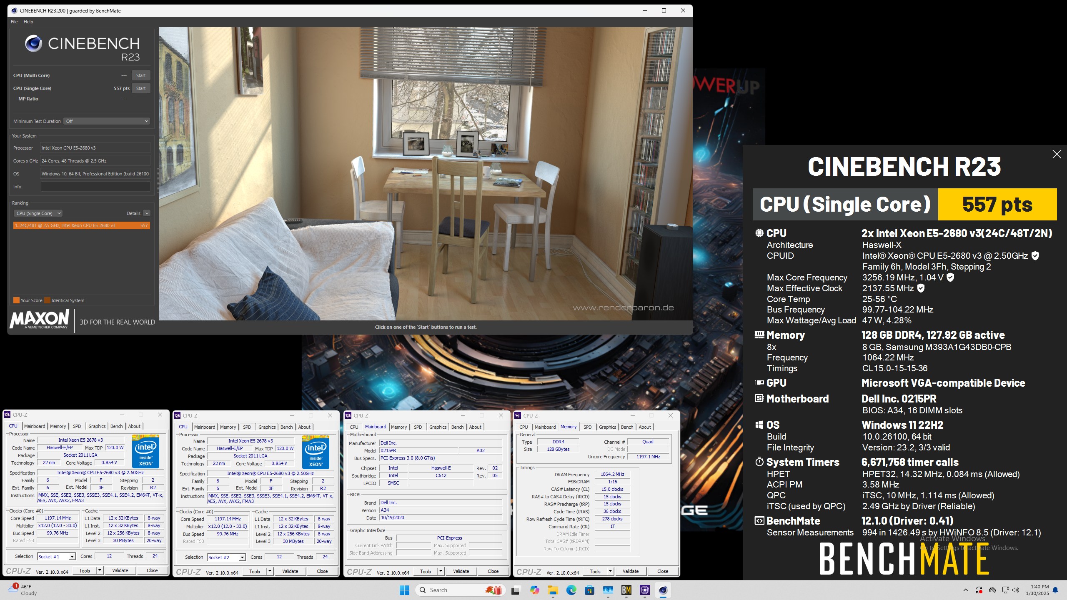Viewport: 1067px width, 600px height.
Task: Click Validate in Socket #1 CPU-Z window
Action: point(120,570)
